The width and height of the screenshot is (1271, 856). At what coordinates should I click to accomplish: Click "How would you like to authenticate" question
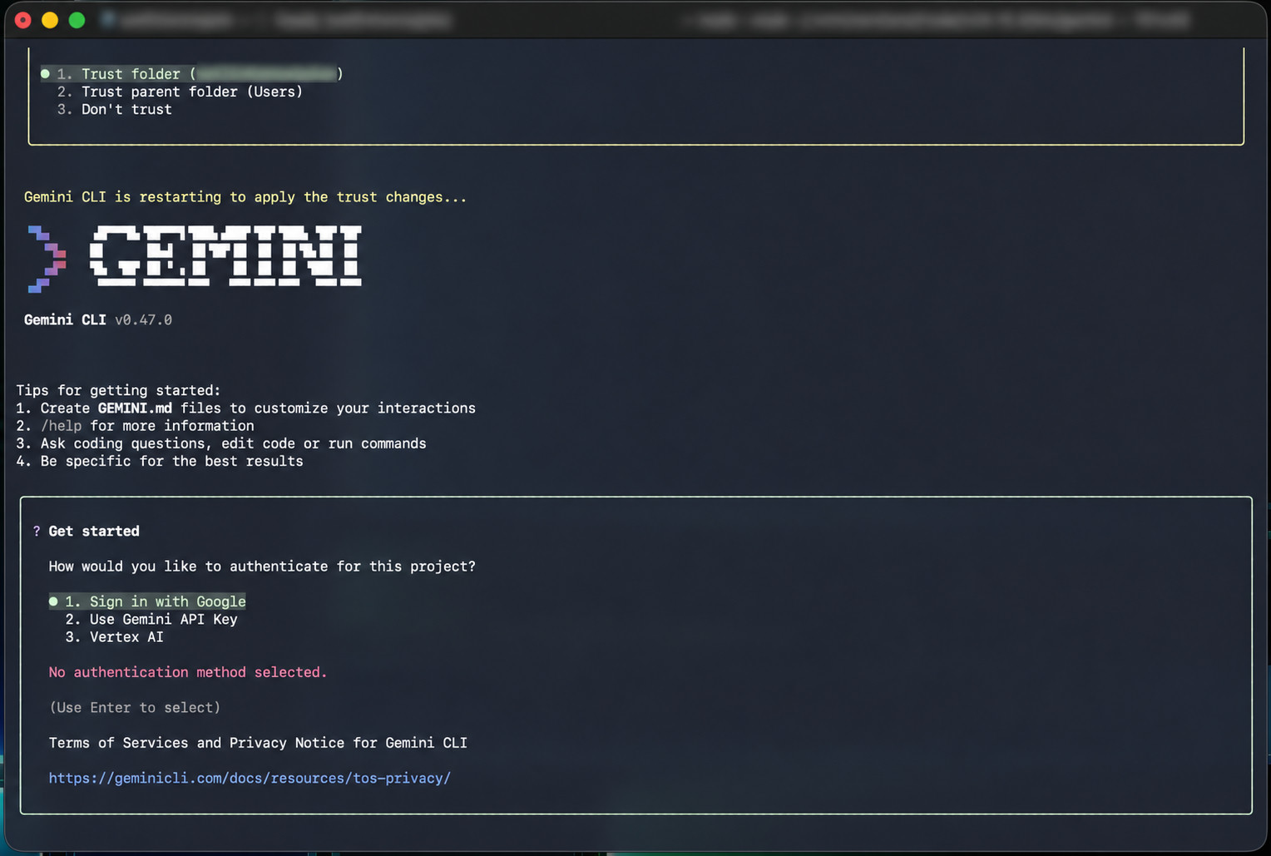(262, 567)
